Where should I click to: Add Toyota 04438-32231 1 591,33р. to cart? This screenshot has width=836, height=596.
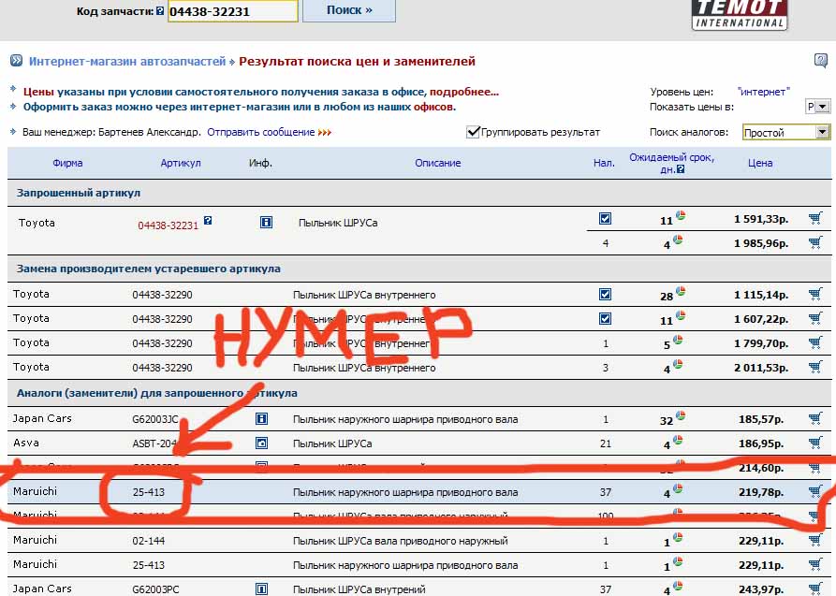point(814,219)
